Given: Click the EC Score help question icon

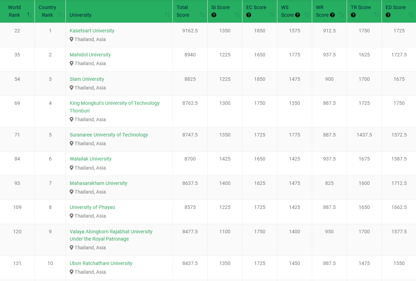Looking at the screenshot, I should [249, 15].
